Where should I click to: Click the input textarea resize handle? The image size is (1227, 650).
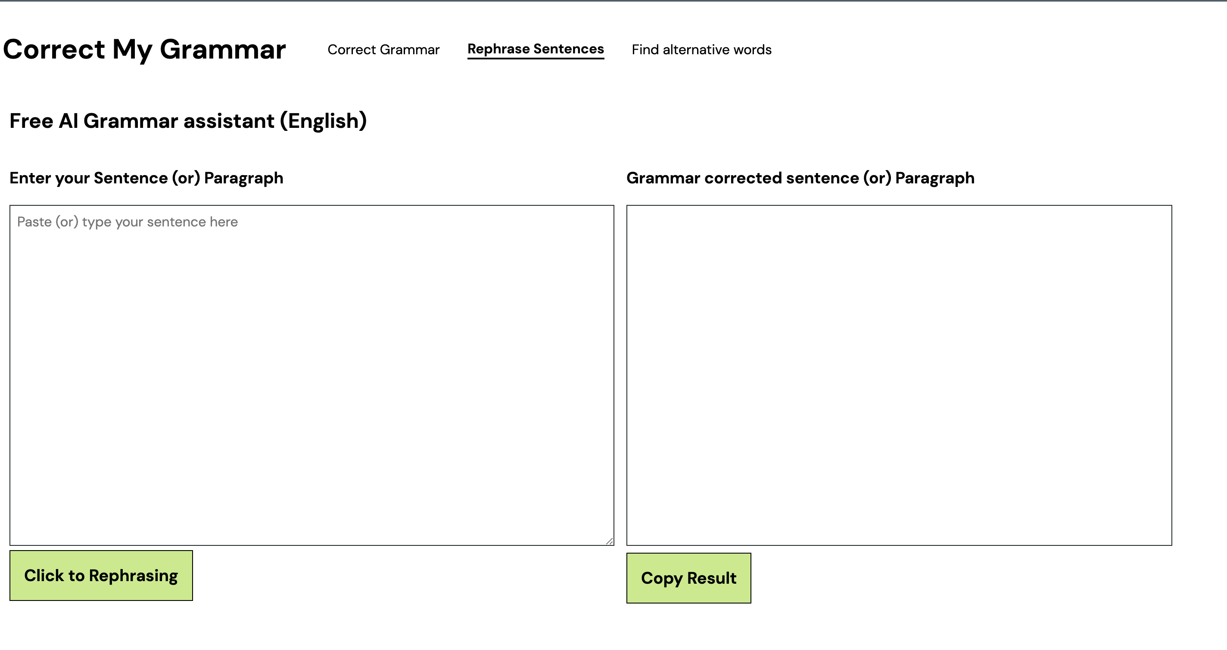[610, 541]
